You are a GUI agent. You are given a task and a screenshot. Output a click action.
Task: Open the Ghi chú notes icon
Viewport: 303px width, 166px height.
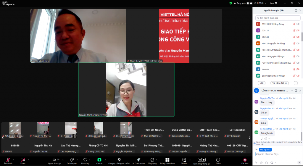coord(184,160)
